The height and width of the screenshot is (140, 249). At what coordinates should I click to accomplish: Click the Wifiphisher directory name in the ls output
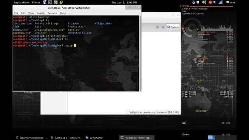click(103, 23)
